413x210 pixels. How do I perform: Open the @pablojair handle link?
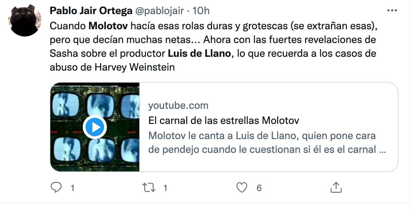point(160,11)
